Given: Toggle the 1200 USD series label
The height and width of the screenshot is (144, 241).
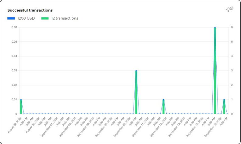Looking at the screenshot, I should point(26,18).
